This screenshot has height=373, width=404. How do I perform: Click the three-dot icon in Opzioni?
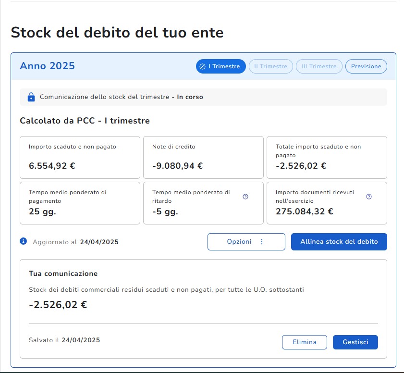(262, 241)
